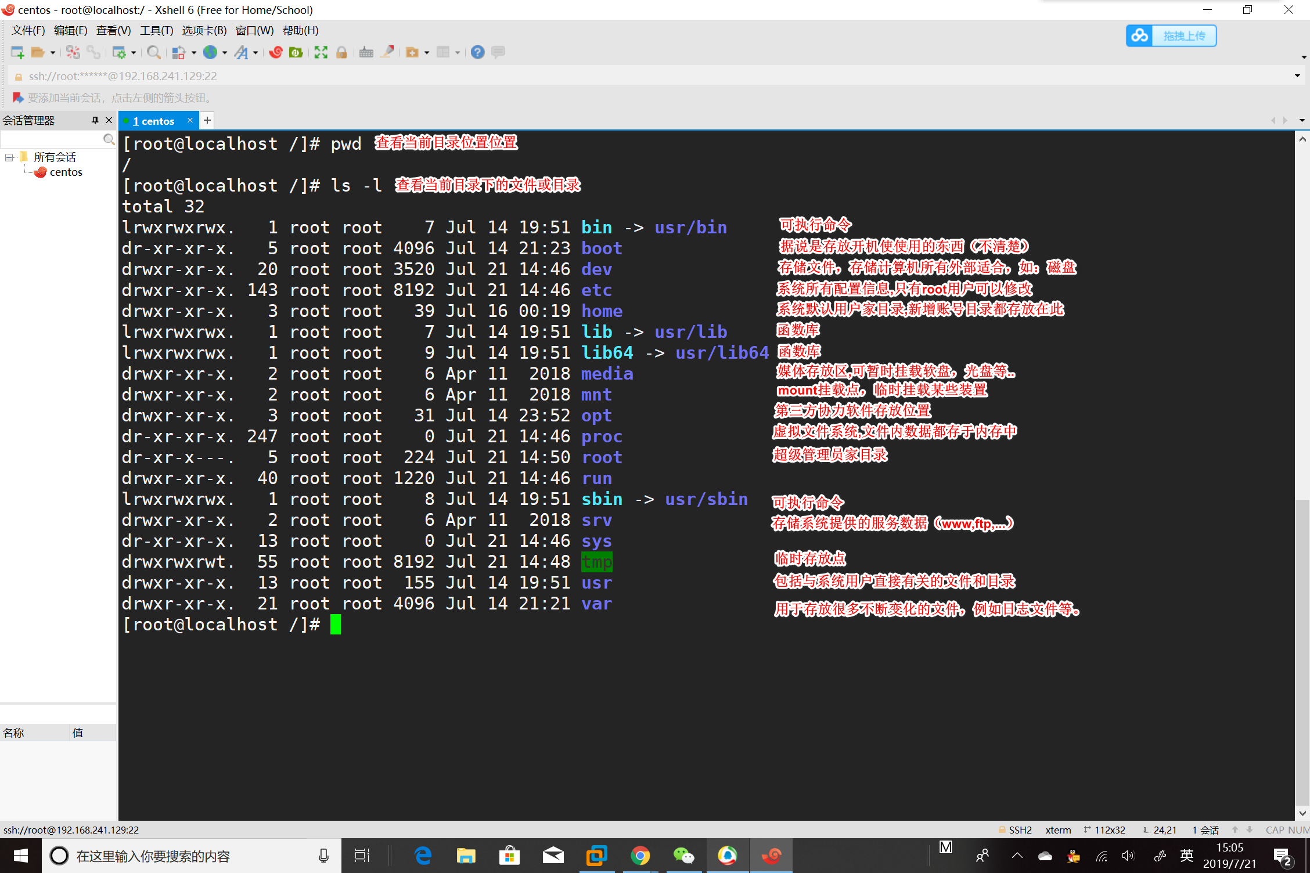1310x873 pixels.
Task: Click the volume speaker tray icon
Action: point(1128,856)
